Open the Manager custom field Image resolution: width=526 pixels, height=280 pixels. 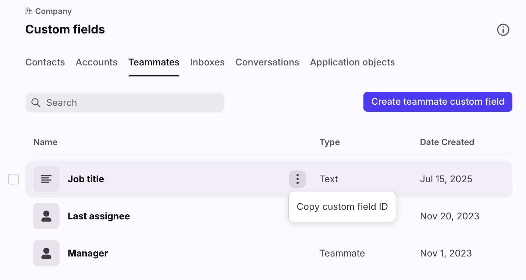coord(88,253)
